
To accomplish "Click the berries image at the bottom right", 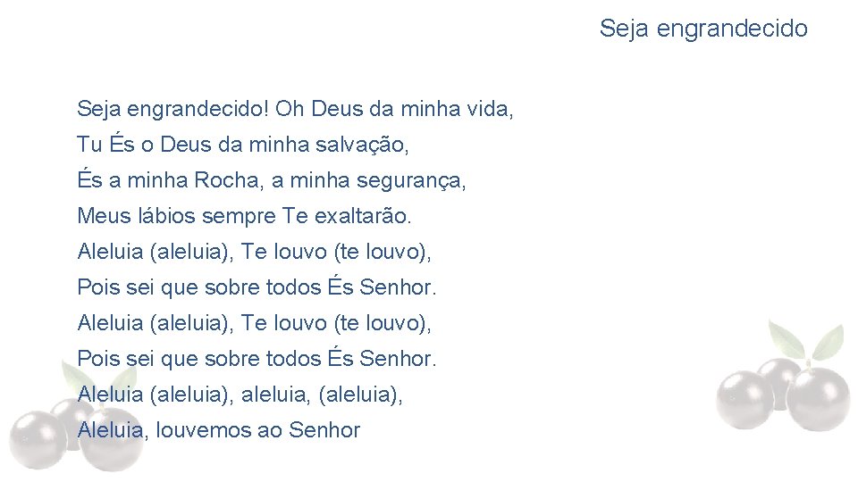I will (x=786, y=393).
